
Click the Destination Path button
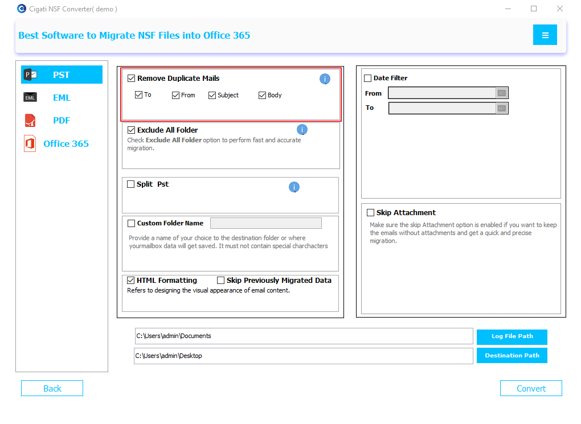(x=512, y=356)
